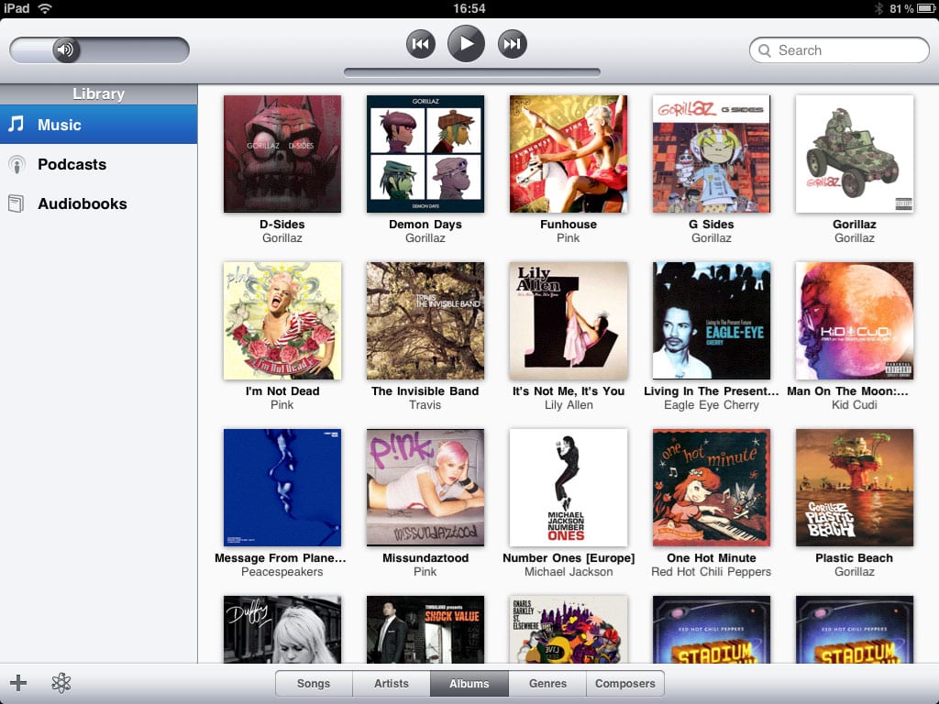Click the volume slider knob
939x704 pixels.
click(66, 49)
